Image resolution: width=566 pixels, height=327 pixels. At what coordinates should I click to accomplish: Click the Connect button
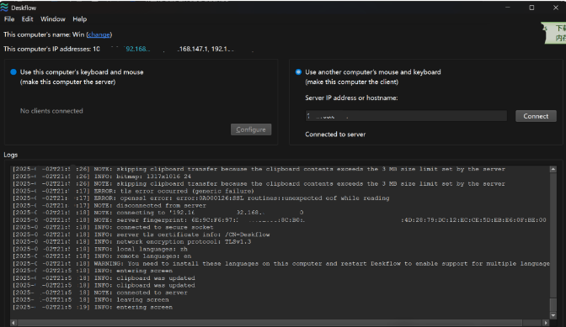536,116
